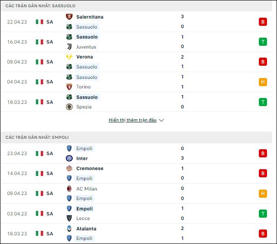Viewport: 277px width, 244px height.
Task: Click green T result badge for Juventus match
Action: [x=262, y=42]
